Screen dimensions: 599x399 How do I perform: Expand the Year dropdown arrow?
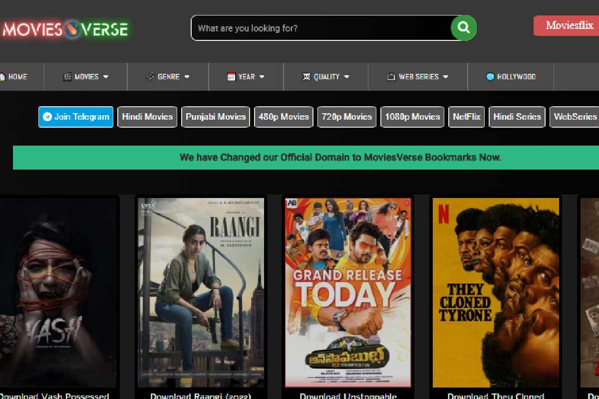pyautogui.click(x=262, y=77)
